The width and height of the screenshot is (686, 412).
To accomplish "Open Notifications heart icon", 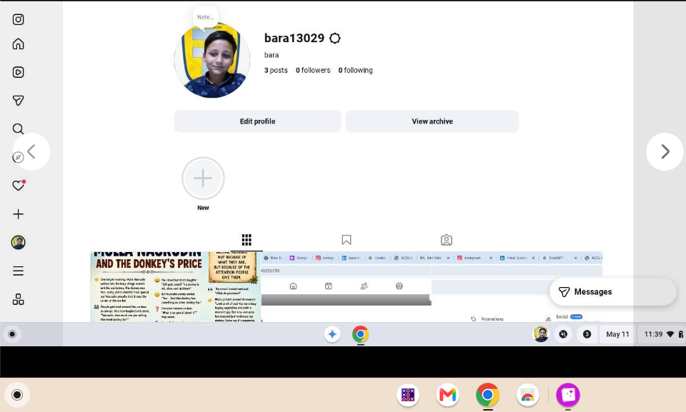I will pos(18,186).
